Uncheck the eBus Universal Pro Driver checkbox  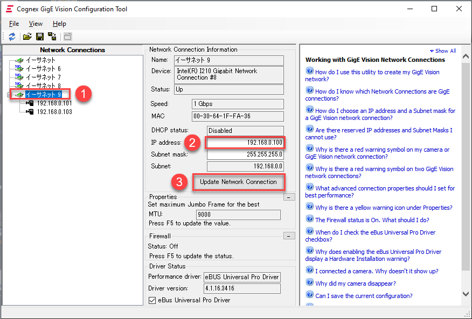click(x=152, y=300)
